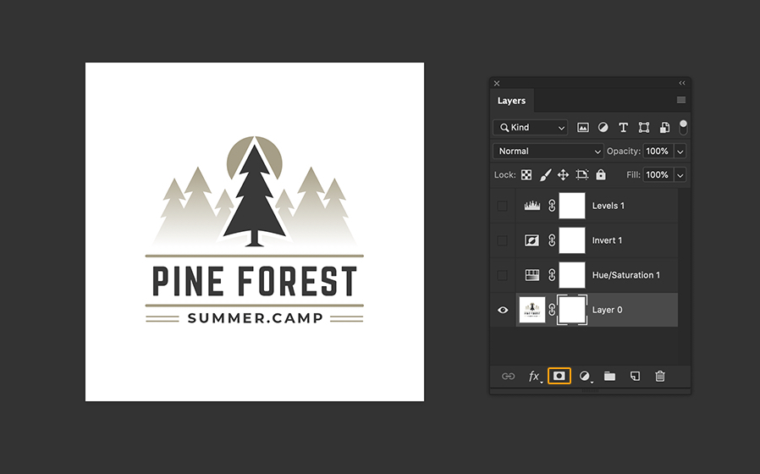Image resolution: width=760 pixels, height=474 pixels.
Task: Click the Pine Forest logo canvas
Action: pos(255,232)
